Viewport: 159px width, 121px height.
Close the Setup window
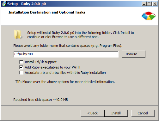coord(155,4)
